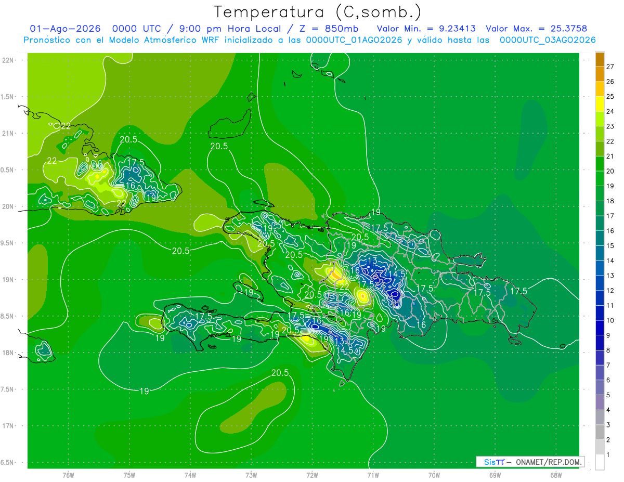Click the '20N' latitude axis label
This screenshot has width=624, height=482.
[8, 206]
